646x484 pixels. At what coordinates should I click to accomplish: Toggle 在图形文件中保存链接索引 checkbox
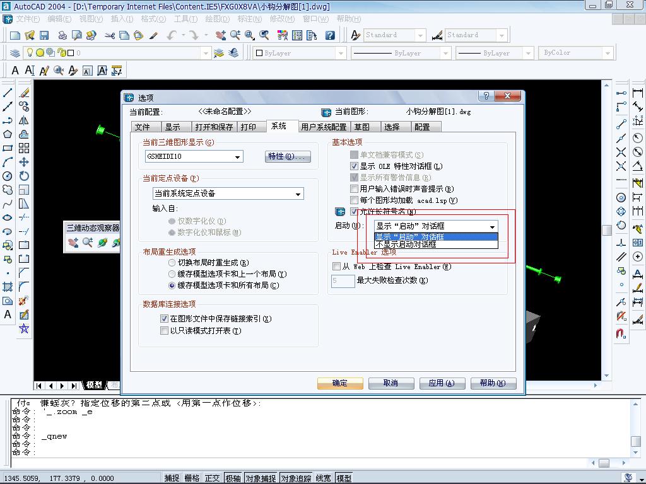[164, 318]
